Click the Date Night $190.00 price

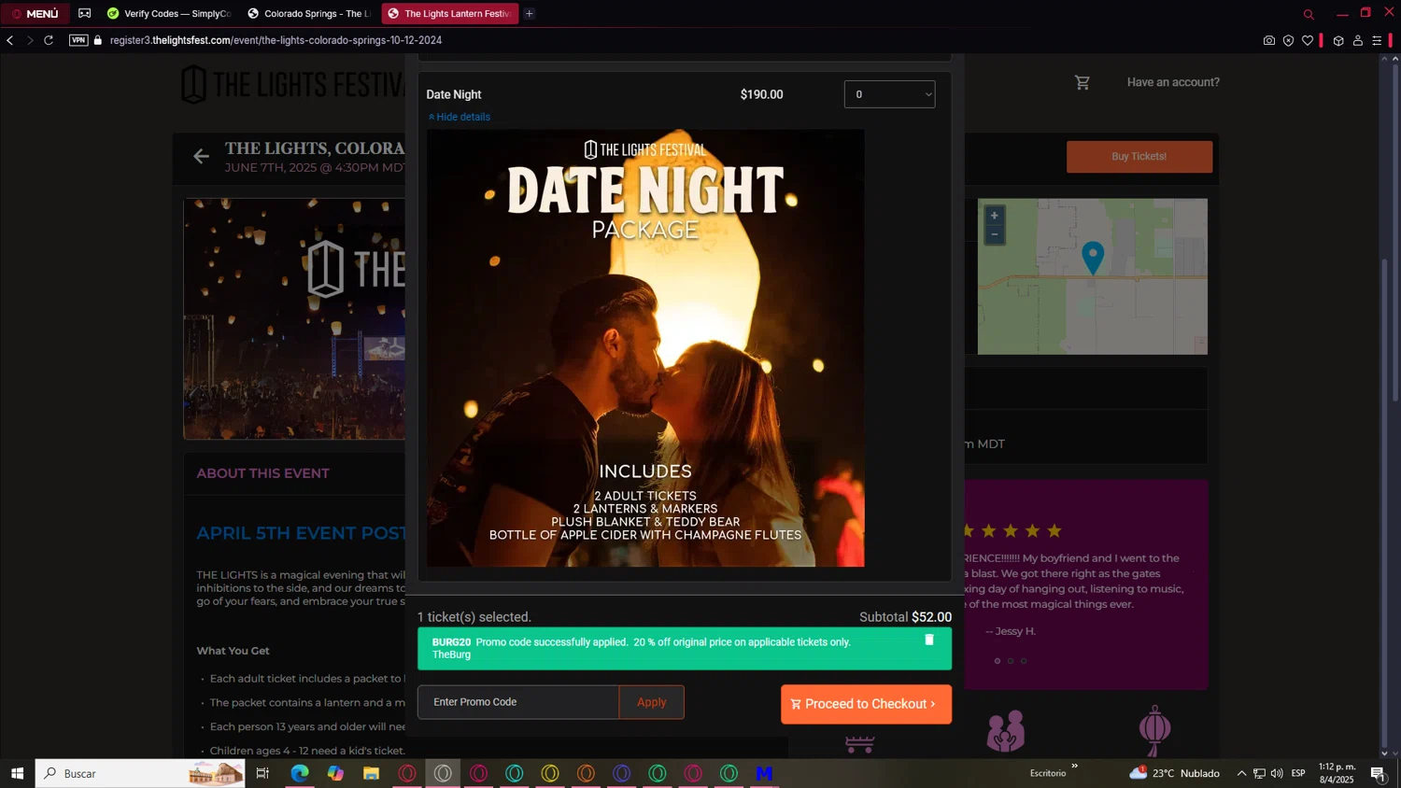(x=761, y=94)
